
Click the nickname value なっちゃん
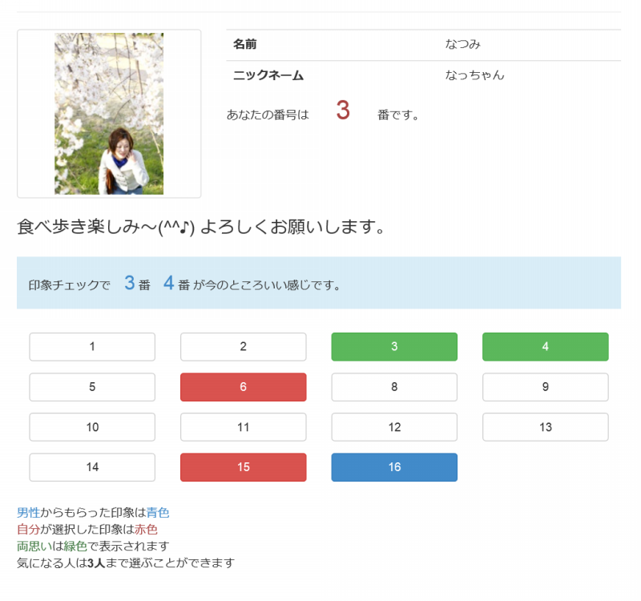[x=474, y=75]
